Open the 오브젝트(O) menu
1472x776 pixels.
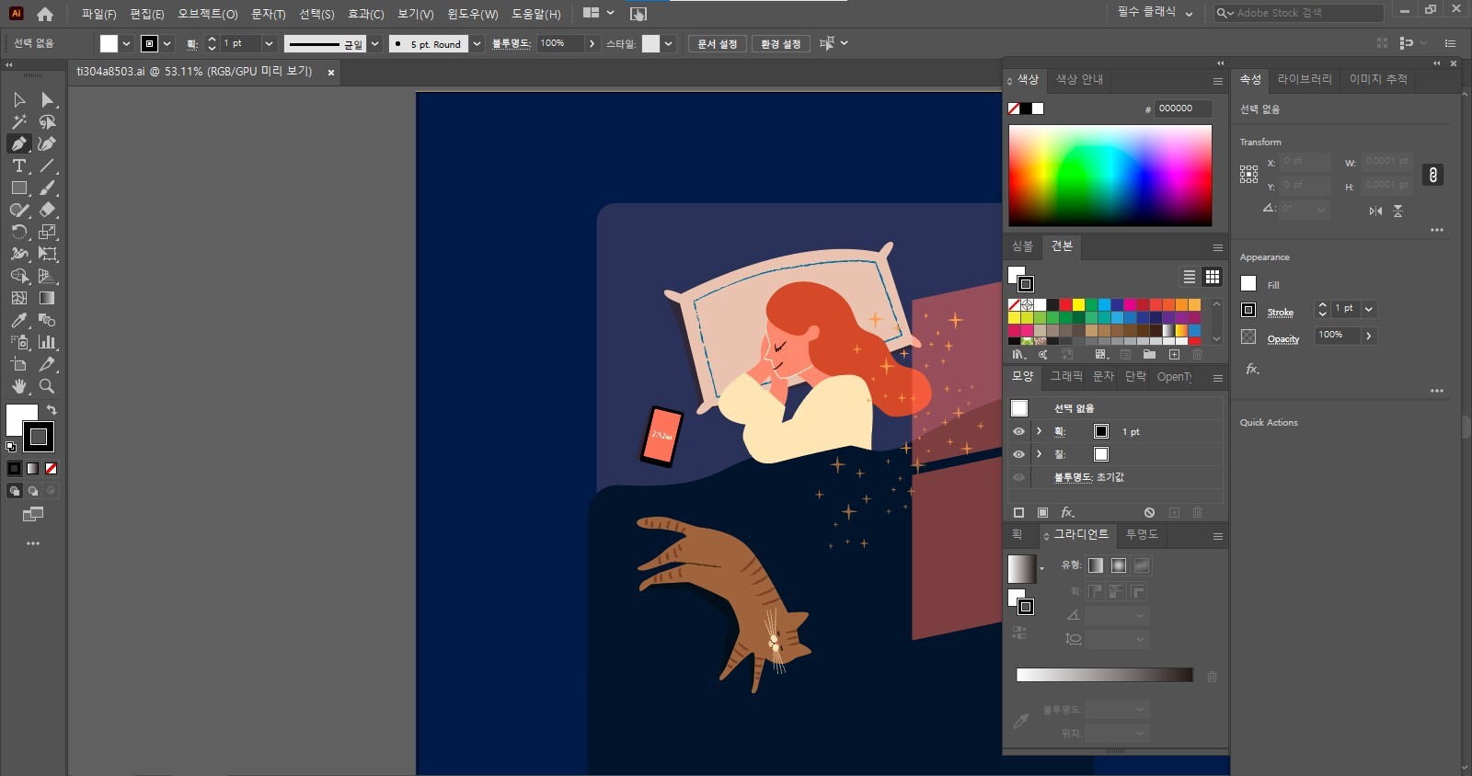click(x=207, y=14)
